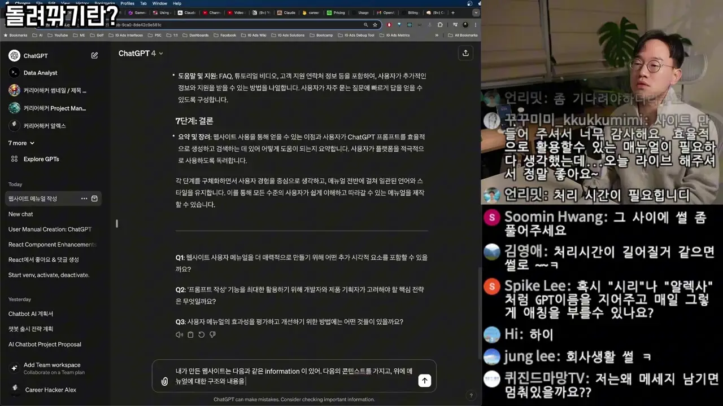Click the suggested Q1 follow-up question
The width and height of the screenshot is (723, 406).
(302, 263)
